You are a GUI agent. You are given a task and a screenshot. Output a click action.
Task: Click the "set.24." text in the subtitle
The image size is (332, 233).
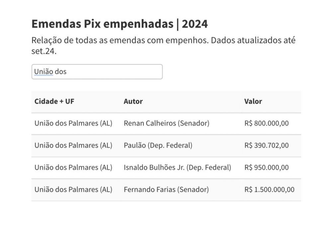pos(44,51)
